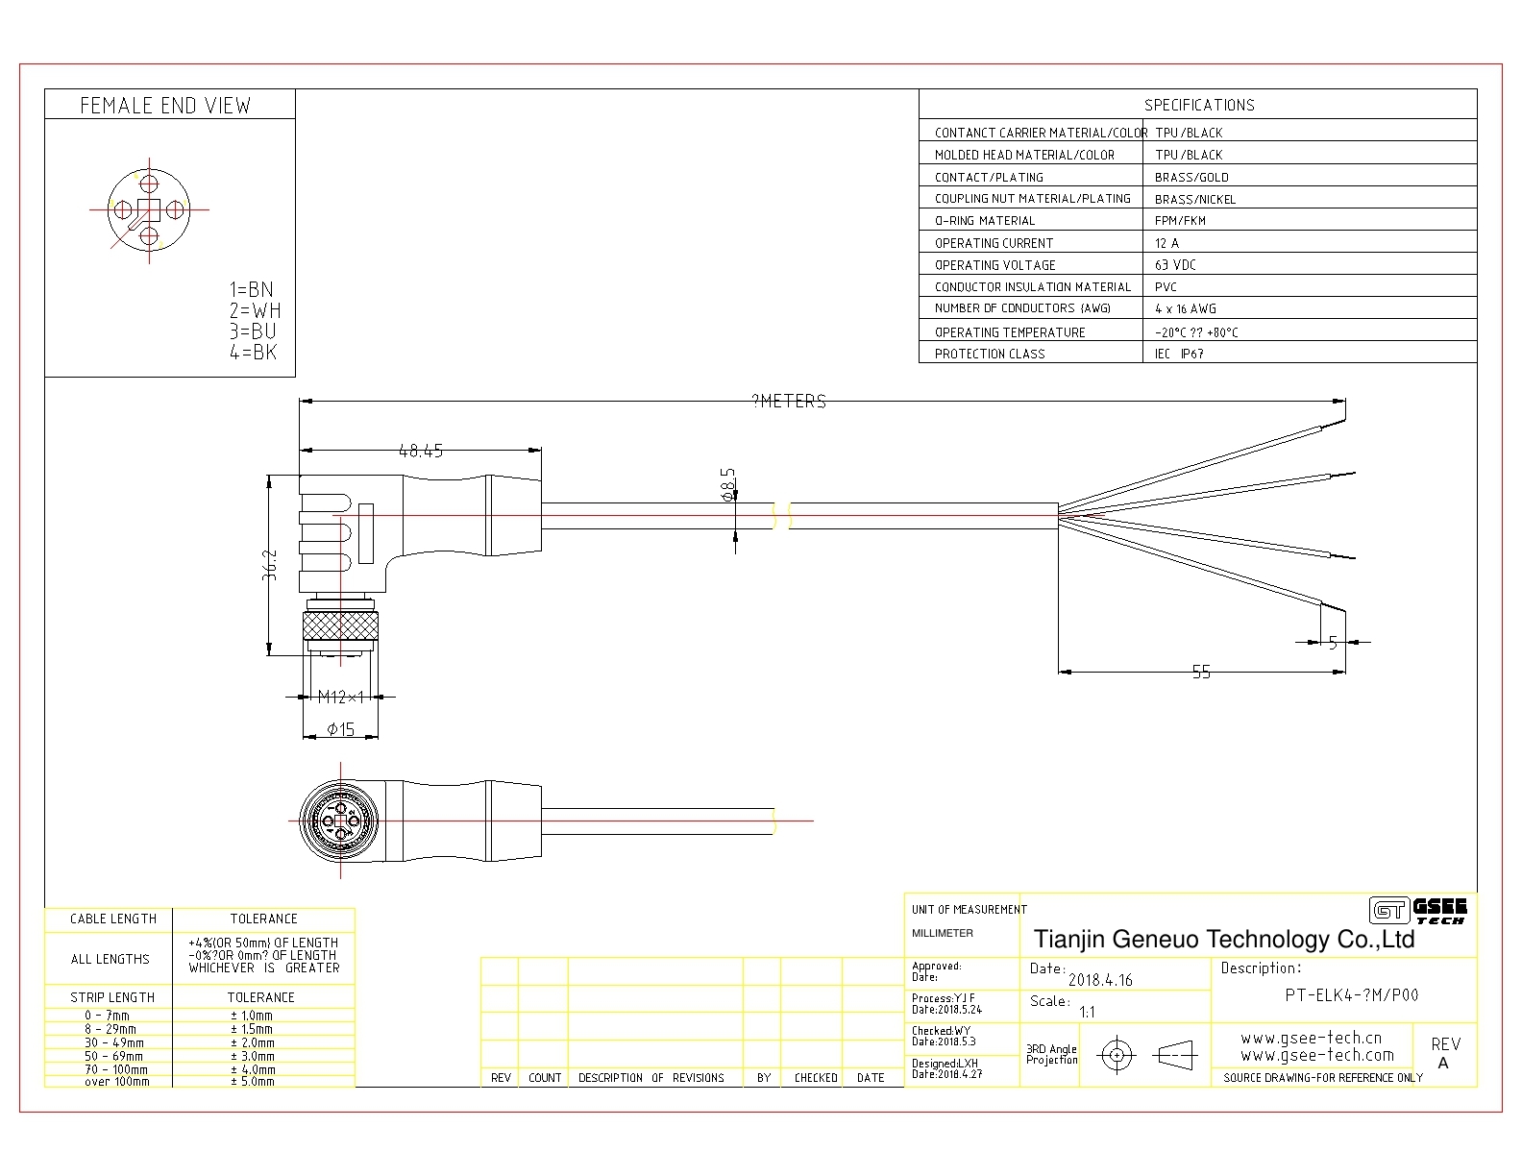Click the knurled coupling nut in the drawing
This screenshot has height=1176, width=1522.
coord(340,625)
